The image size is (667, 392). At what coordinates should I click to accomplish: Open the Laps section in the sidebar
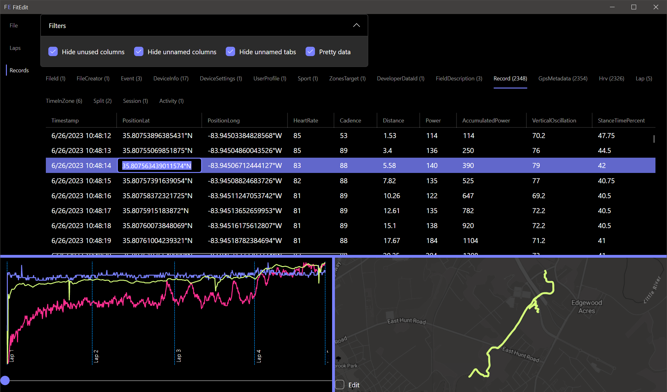pos(15,48)
